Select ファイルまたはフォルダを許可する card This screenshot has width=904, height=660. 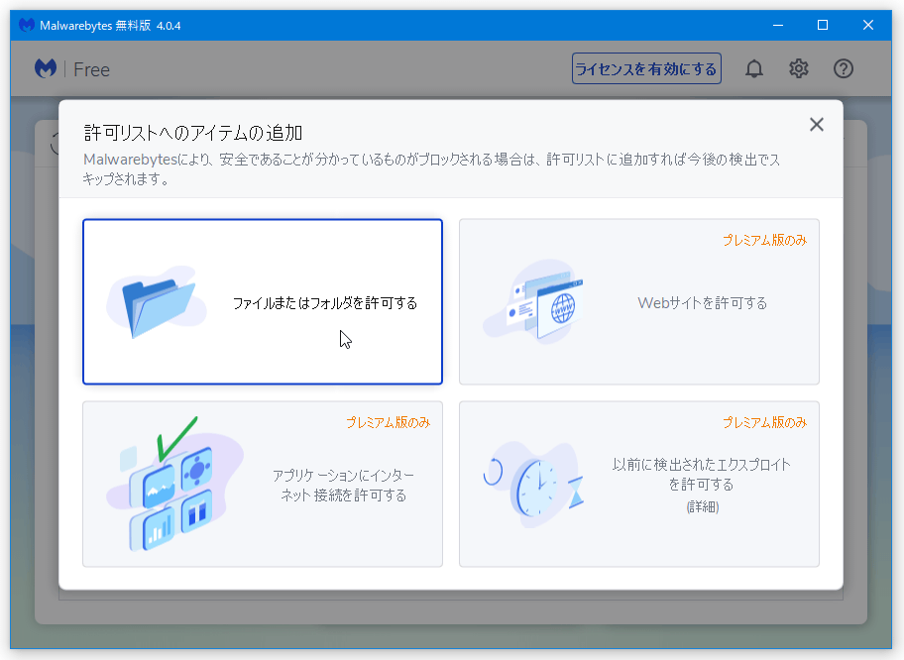coord(263,301)
